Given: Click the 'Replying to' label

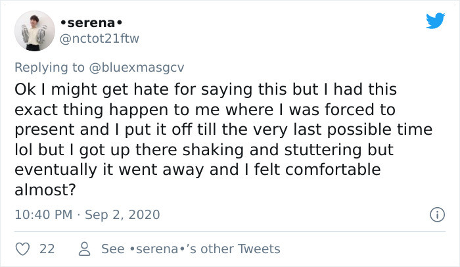Looking at the screenshot, I should pos(49,67).
